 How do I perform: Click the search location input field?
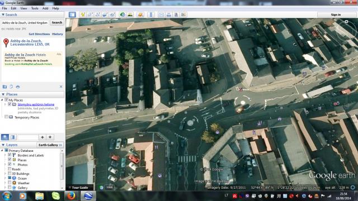coord(25,23)
